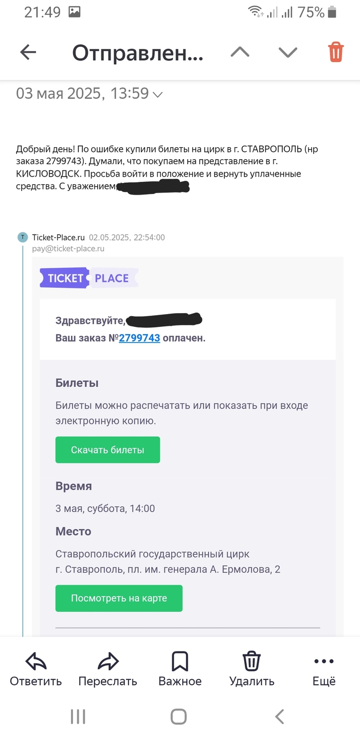Open the Ещё more options menu
The height and width of the screenshot is (741, 360).
tap(324, 662)
